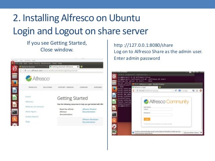Go back in the Alfresco Login Firefox window

coord(133,90)
